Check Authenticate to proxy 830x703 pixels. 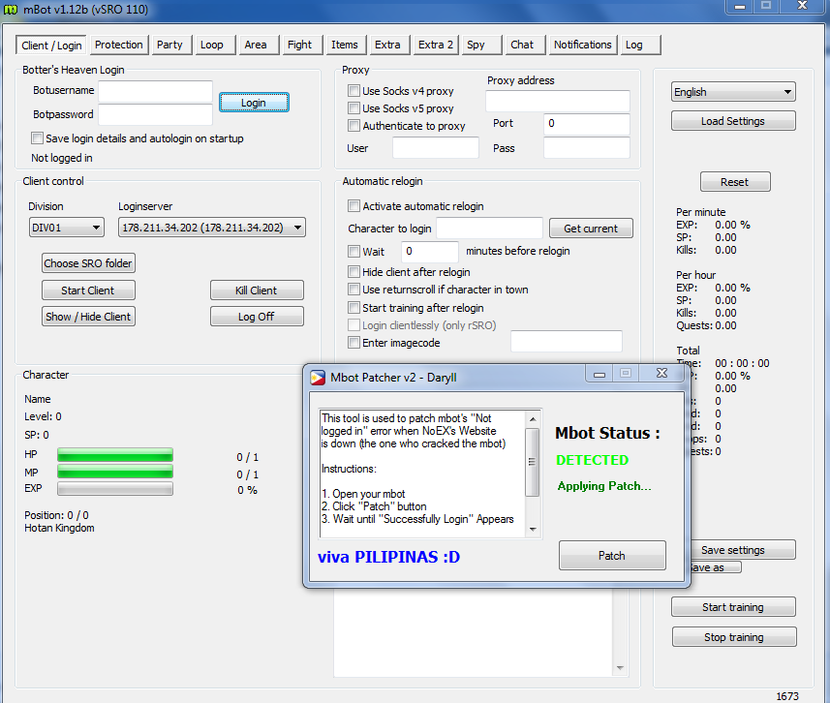(x=354, y=126)
